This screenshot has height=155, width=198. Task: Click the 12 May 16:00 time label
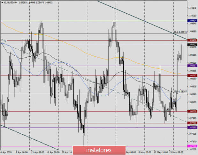coord(161,152)
